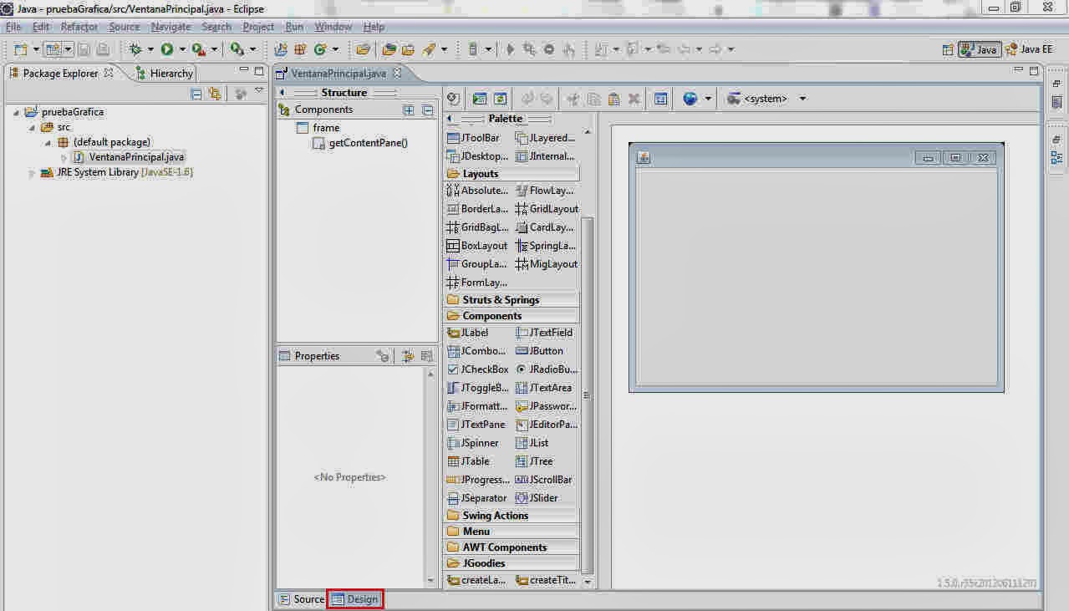The width and height of the screenshot is (1069, 611).
Task: Select JToolBar in the Palette
Action: point(474,138)
